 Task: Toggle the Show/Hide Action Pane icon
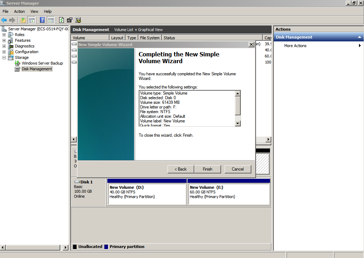[51, 20]
